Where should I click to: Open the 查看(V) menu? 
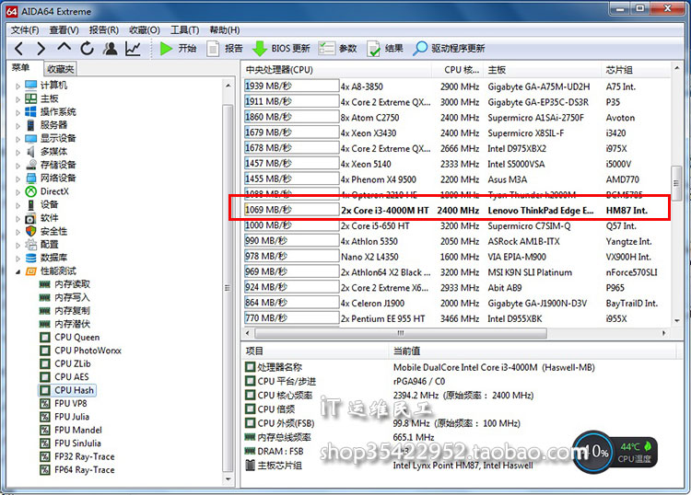tap(64, 30)
